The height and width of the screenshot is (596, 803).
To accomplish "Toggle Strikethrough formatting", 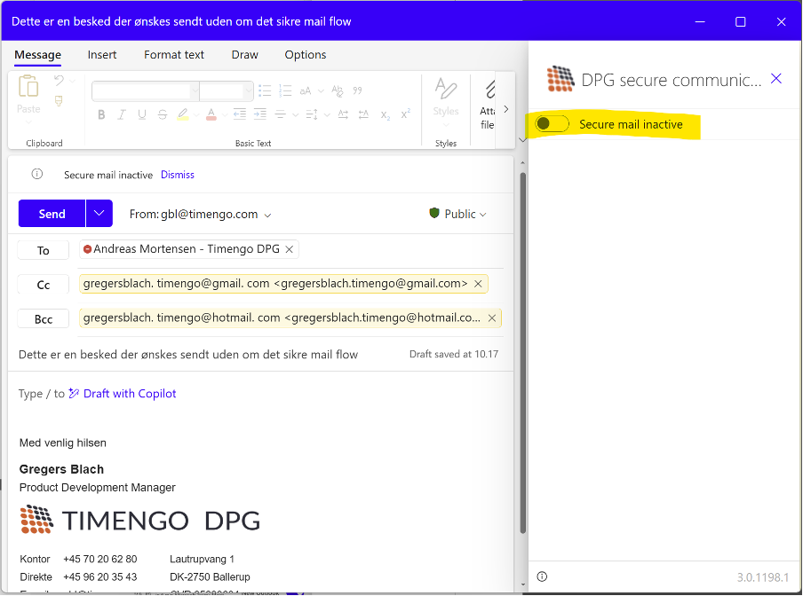I will [163, 114].
